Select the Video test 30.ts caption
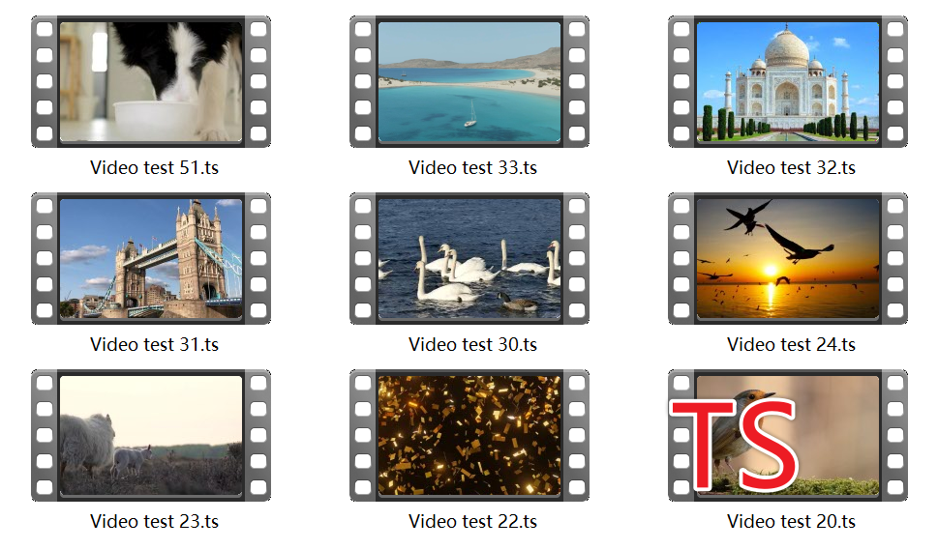 pyautogui.click(x=472, y=344)
